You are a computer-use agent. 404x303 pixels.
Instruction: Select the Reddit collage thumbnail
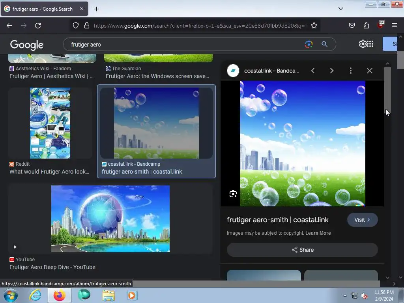50,123
